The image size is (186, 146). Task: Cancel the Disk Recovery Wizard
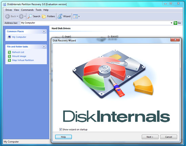tap(169, 137)
